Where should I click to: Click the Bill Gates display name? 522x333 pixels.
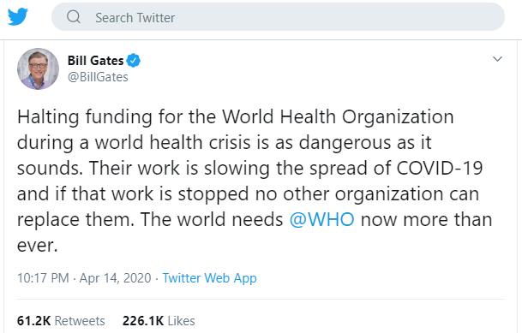[x=95, y=61]
